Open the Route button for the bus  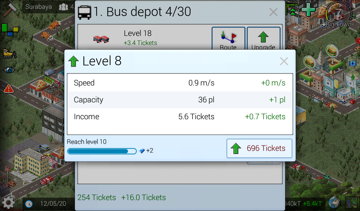point(228,38)
